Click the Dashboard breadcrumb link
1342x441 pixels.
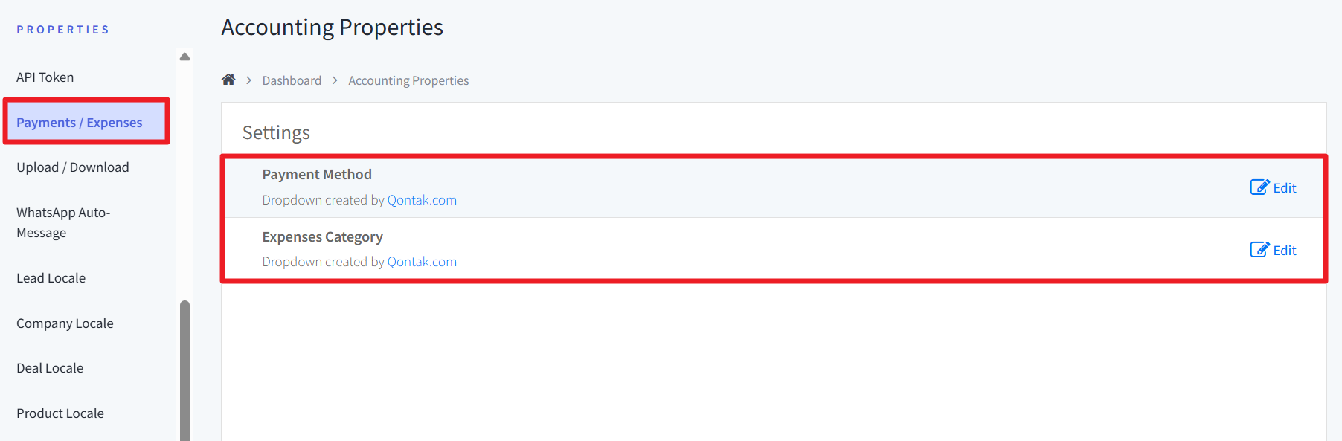(x=292, y=80)
